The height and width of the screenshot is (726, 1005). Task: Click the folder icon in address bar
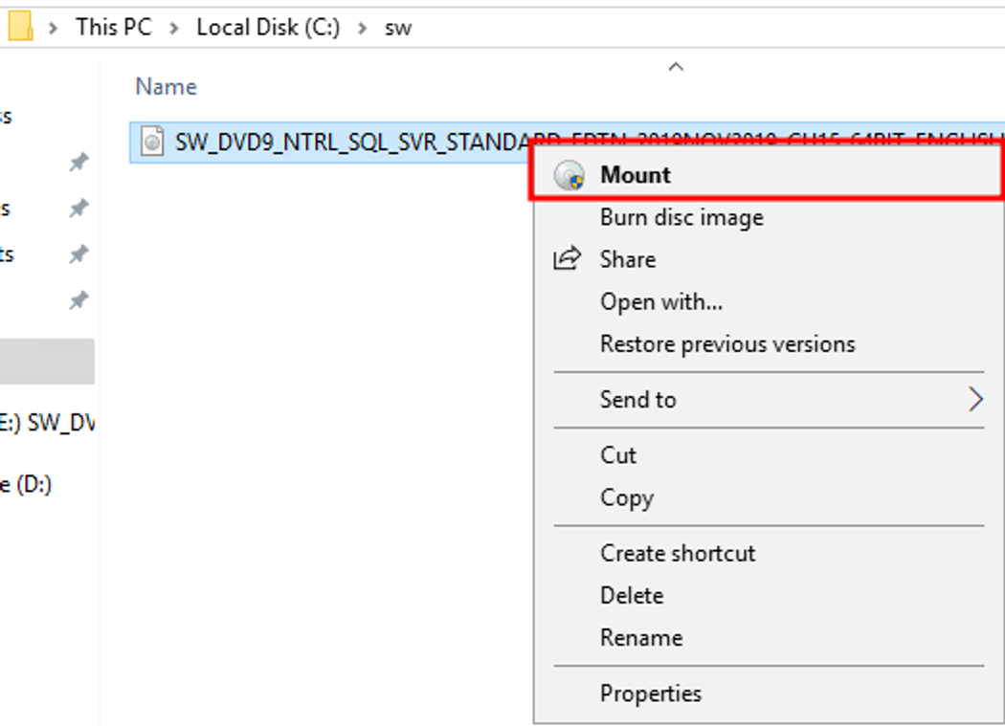(x=20, y=26)
